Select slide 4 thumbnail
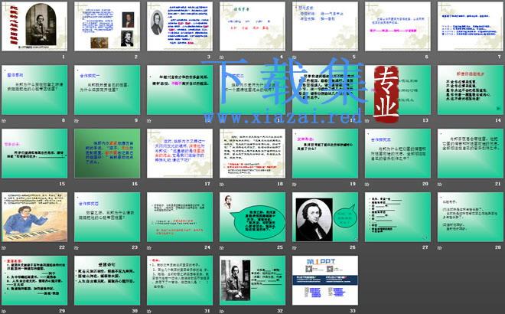Viewport: 505px width, 314px height. (252, 26)
